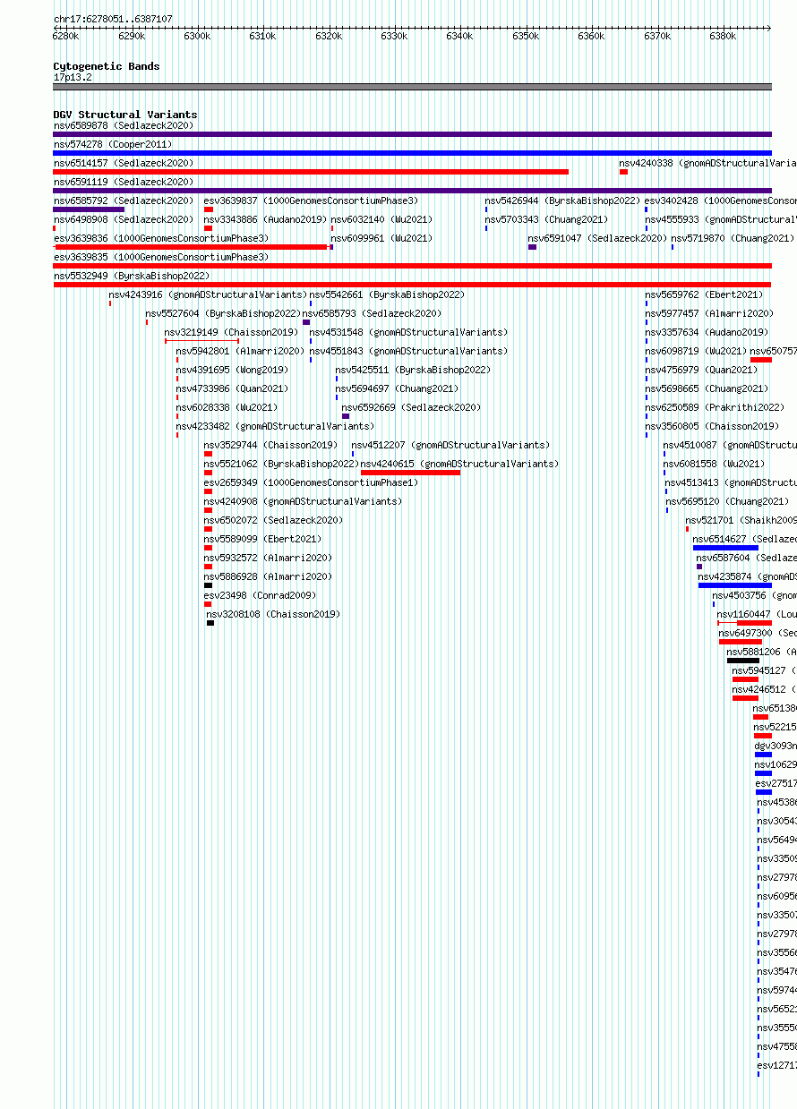Open variant nsv4240338 gnomAD entry
Viewport: 797px width, 1109px height.
coord(707,163)
